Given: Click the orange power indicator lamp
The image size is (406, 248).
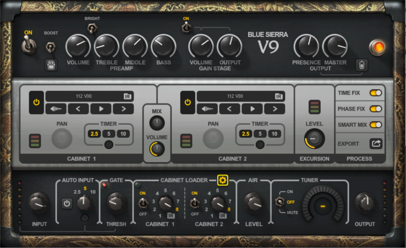Looking at the screenshot, I should point(378,47).
